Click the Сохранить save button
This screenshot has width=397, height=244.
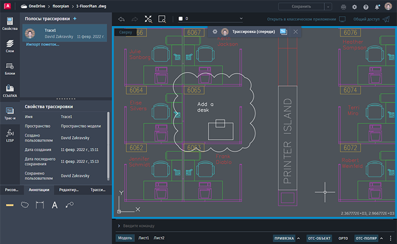click(x=301, y=7)
